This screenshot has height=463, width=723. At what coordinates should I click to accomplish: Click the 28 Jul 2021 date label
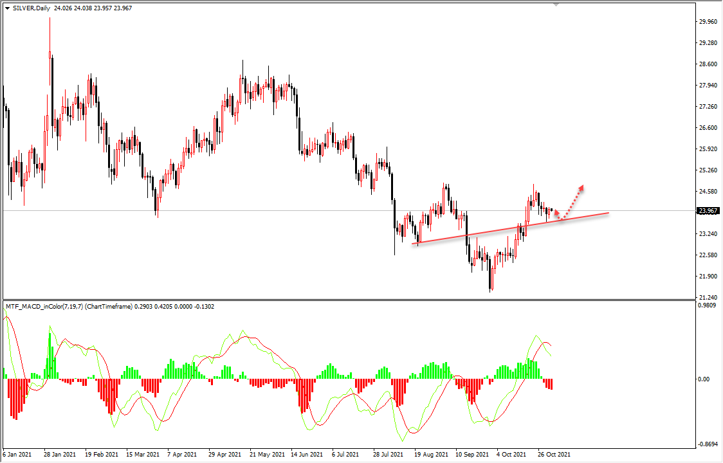(388, 454)
